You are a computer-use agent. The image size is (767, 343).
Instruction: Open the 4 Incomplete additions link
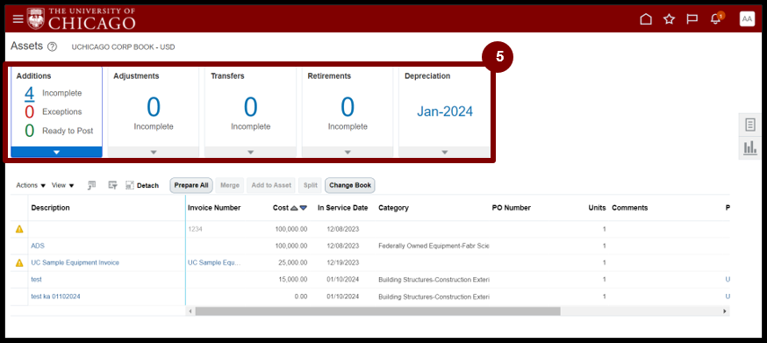tap(29, 93)
